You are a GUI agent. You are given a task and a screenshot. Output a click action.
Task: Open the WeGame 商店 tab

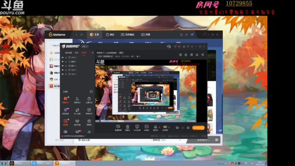tap(110, 35)
